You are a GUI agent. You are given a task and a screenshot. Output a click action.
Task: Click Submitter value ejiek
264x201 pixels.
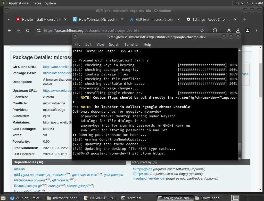(x=46, y=116)
